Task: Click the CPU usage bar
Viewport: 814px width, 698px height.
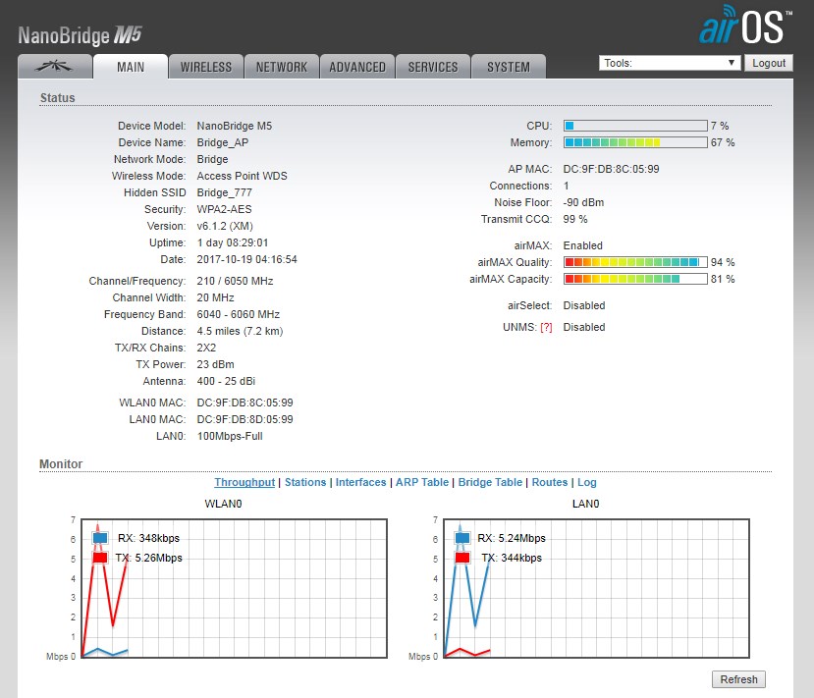Action: (635, 126)
